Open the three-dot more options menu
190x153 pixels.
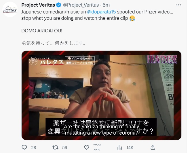178,5
